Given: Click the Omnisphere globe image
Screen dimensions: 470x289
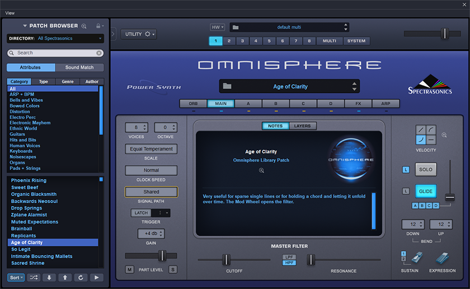Looking at the screenshot, I should pyautogui.click(x=351, y=160).
